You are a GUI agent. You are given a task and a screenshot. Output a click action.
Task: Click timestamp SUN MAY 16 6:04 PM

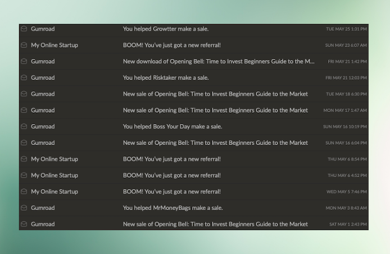[346, 143]
